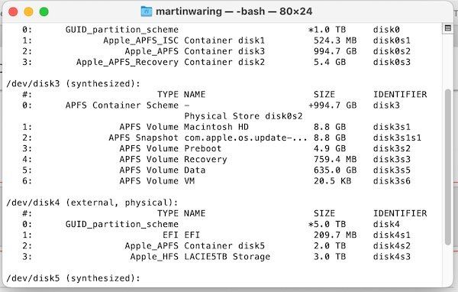Click the yellow minimize window button
The height and width of the screenshot is (292, 458).
(x=29, y=12)
